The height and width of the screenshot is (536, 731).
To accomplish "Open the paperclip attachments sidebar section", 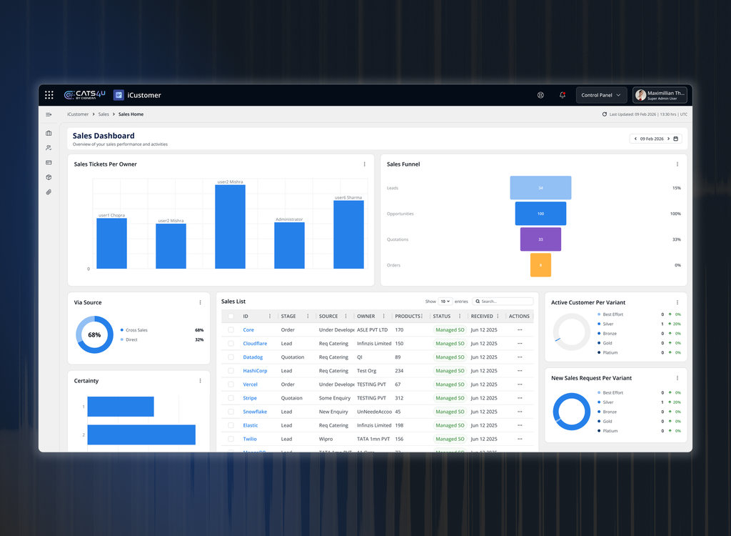I will 49,192.
